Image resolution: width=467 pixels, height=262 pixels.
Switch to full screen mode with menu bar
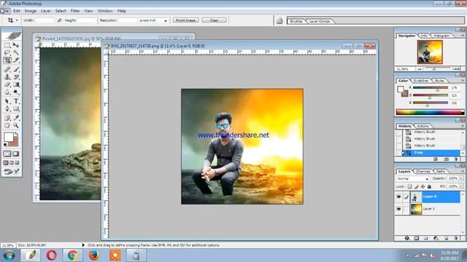click(x=12, y=163)
